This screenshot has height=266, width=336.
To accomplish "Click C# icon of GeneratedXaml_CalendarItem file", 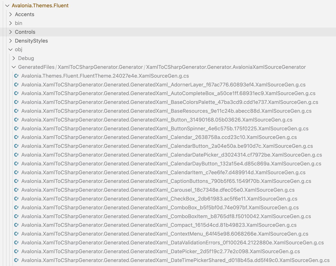I will [x=17, y=172].
